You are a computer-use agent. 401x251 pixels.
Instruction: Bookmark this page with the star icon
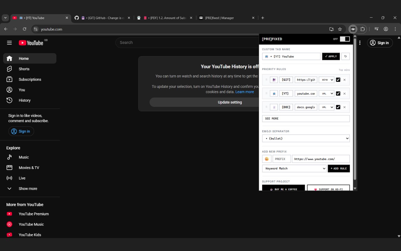point(340,29)
